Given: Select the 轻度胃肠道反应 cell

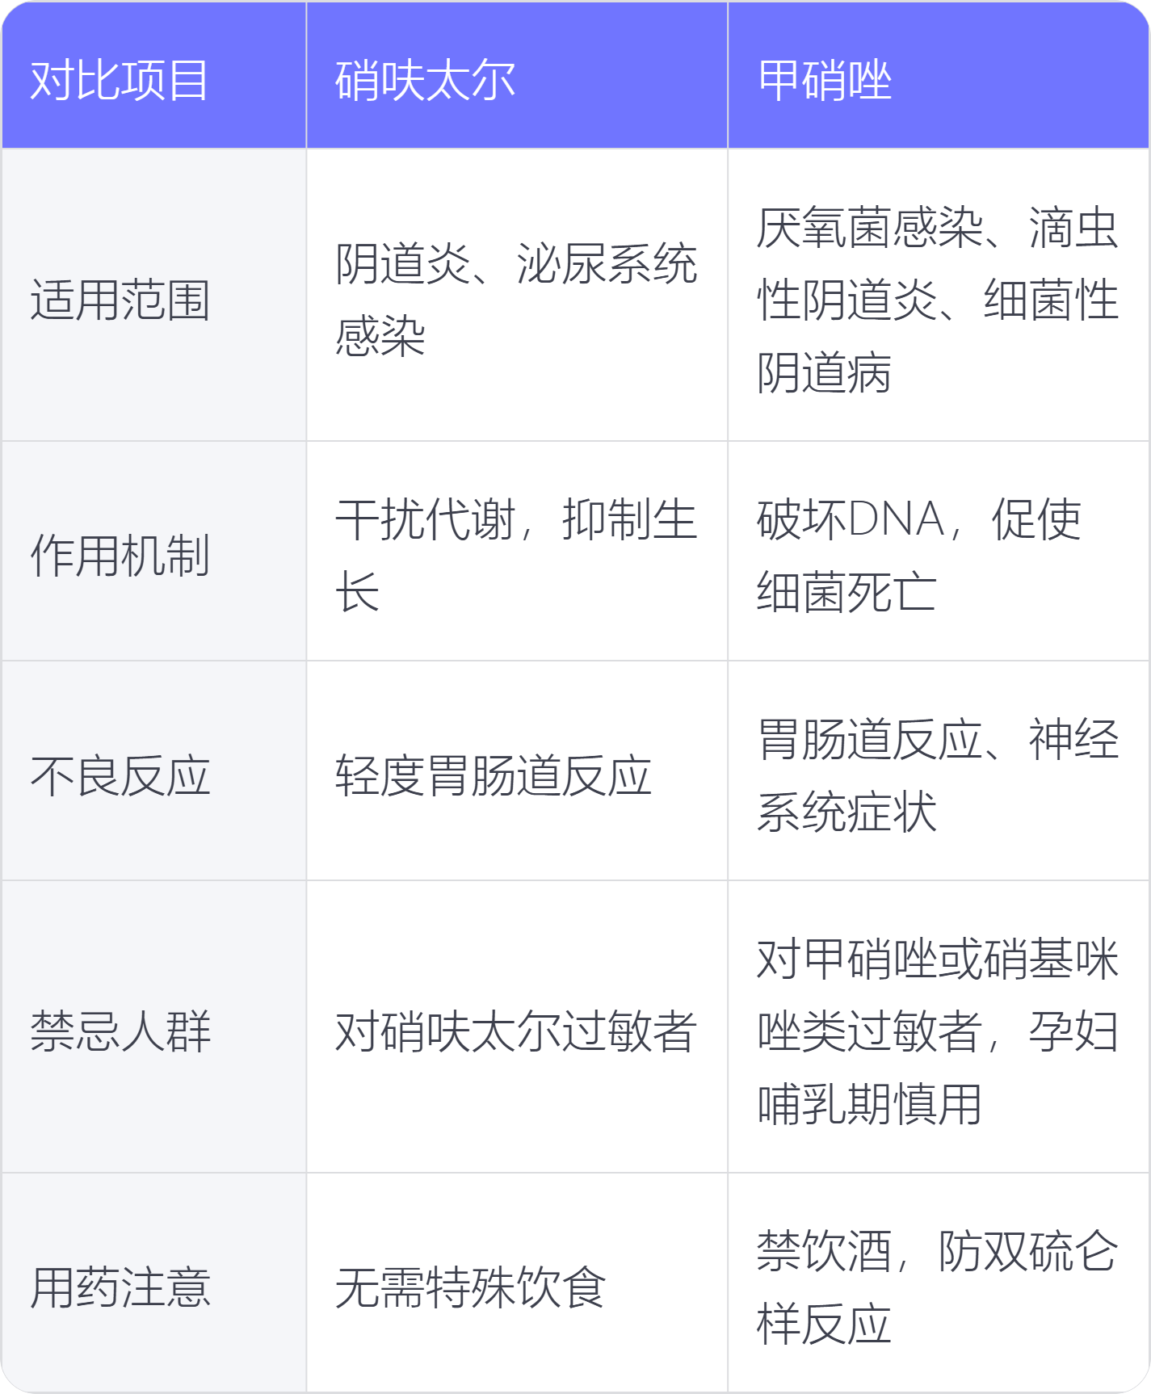Looking at the screenshot, I should [x=517, y=771].
